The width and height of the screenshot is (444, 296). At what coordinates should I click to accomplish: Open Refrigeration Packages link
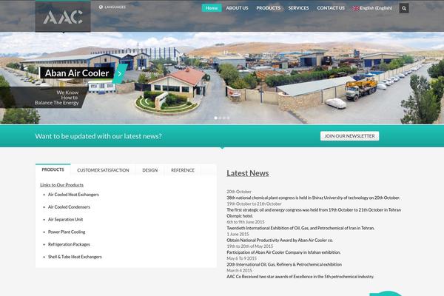pyautogui.click(x=69, y=244)
